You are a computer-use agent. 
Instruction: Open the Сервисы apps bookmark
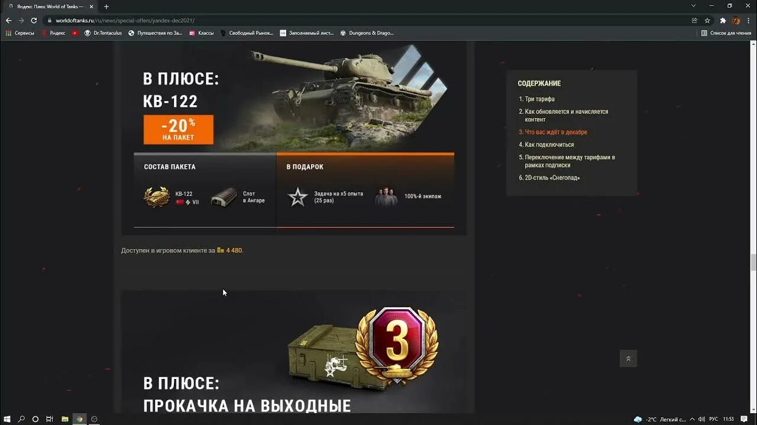(x=20, y=33)
